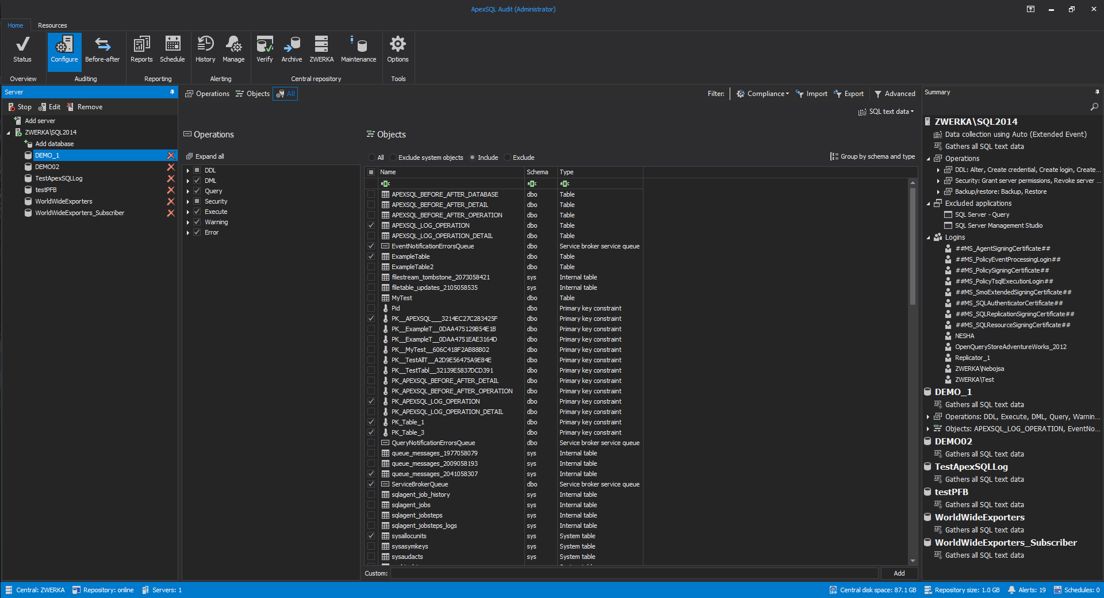
Task: Click the Custom object input field
Action: [x=634, y=573]
